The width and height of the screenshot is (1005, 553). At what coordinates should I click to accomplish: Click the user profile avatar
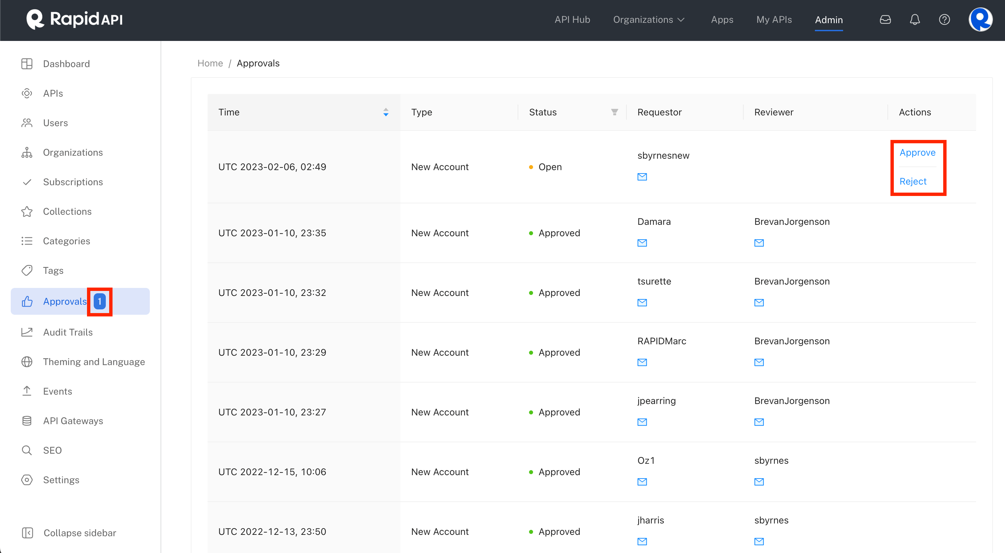[x=980, y=19]
